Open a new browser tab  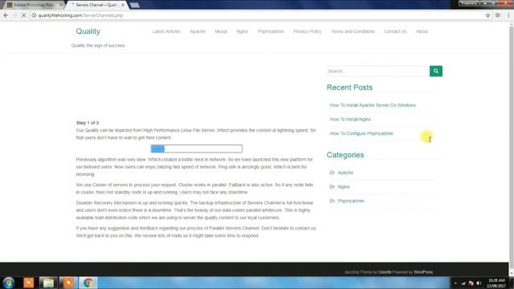[134, 5]
